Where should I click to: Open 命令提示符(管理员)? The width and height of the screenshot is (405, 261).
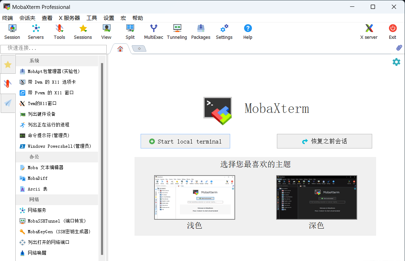[57, 136]
